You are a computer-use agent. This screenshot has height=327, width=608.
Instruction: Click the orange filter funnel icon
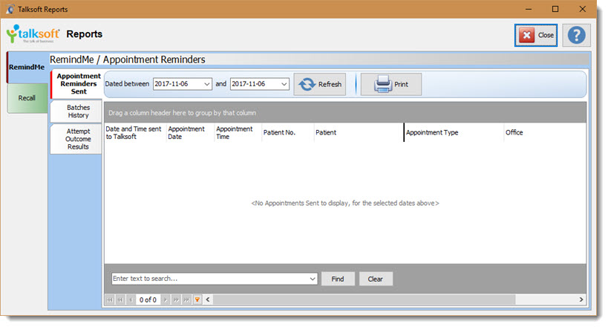[x=197, y=300]
